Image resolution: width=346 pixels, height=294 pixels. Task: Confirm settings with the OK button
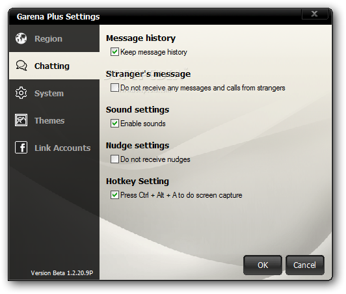click(263, 265)
